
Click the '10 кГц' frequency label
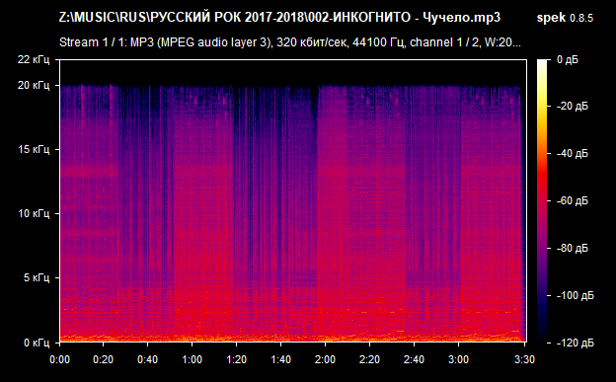coord(34,213)
